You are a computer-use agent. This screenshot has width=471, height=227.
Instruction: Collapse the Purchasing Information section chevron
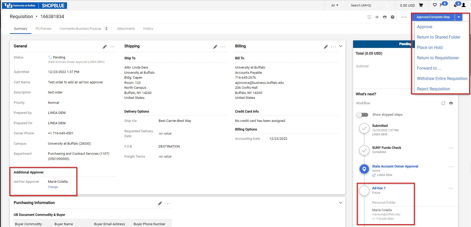pyautogui.click(x=341, y=203)
